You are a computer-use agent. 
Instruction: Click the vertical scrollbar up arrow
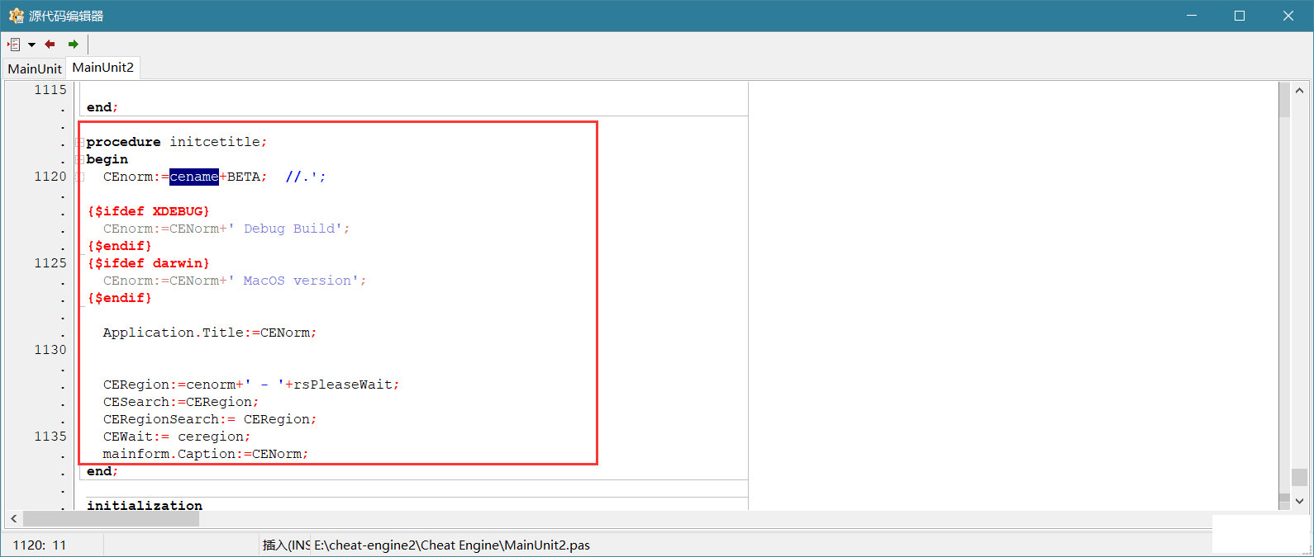coord(1299,91)
